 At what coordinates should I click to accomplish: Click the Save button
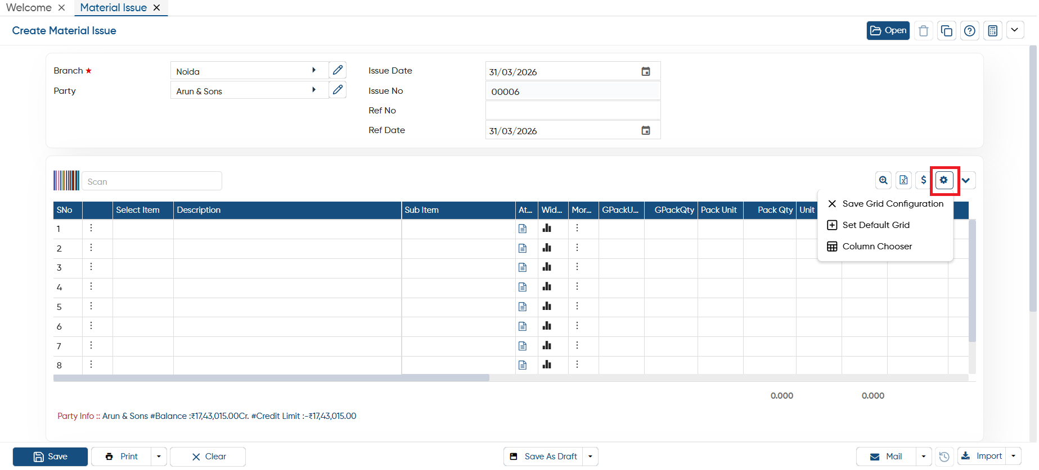(50, 457)
